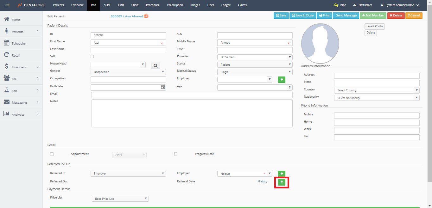This screenshot has height=208, width=432.
Task: Switch to the Chart tab
Action: coord(135,5)
